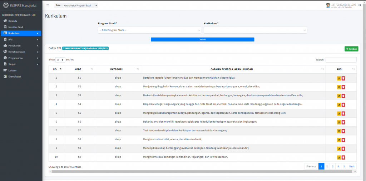Sort table by KODE column

click(x=79, y=69)
